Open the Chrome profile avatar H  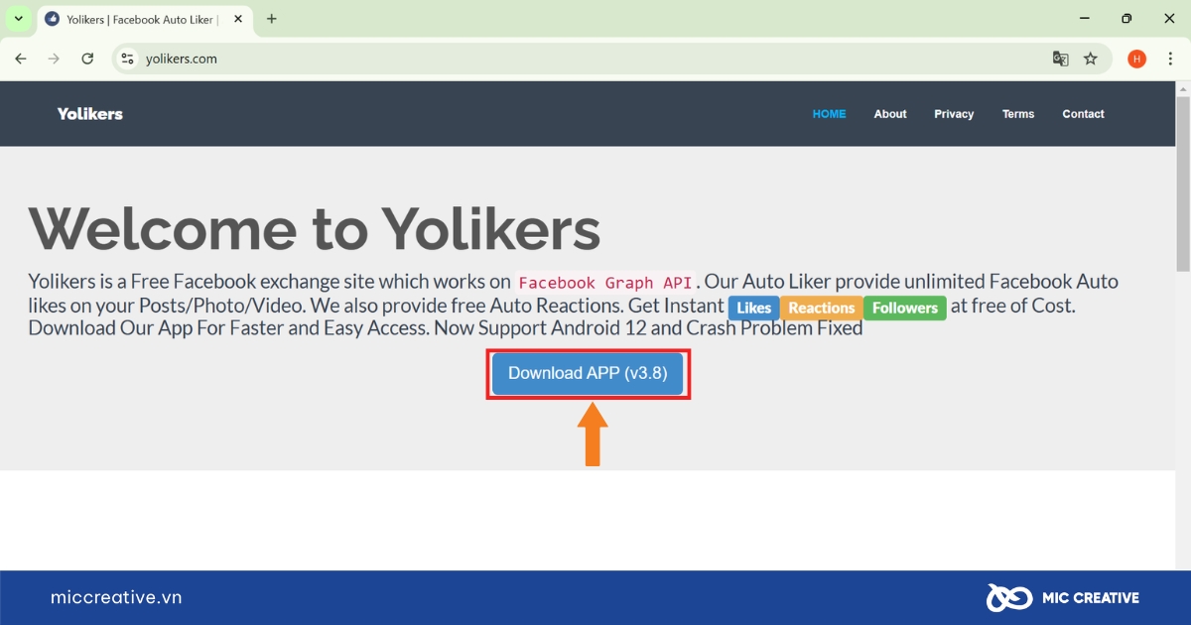[x=1136, y=59]
